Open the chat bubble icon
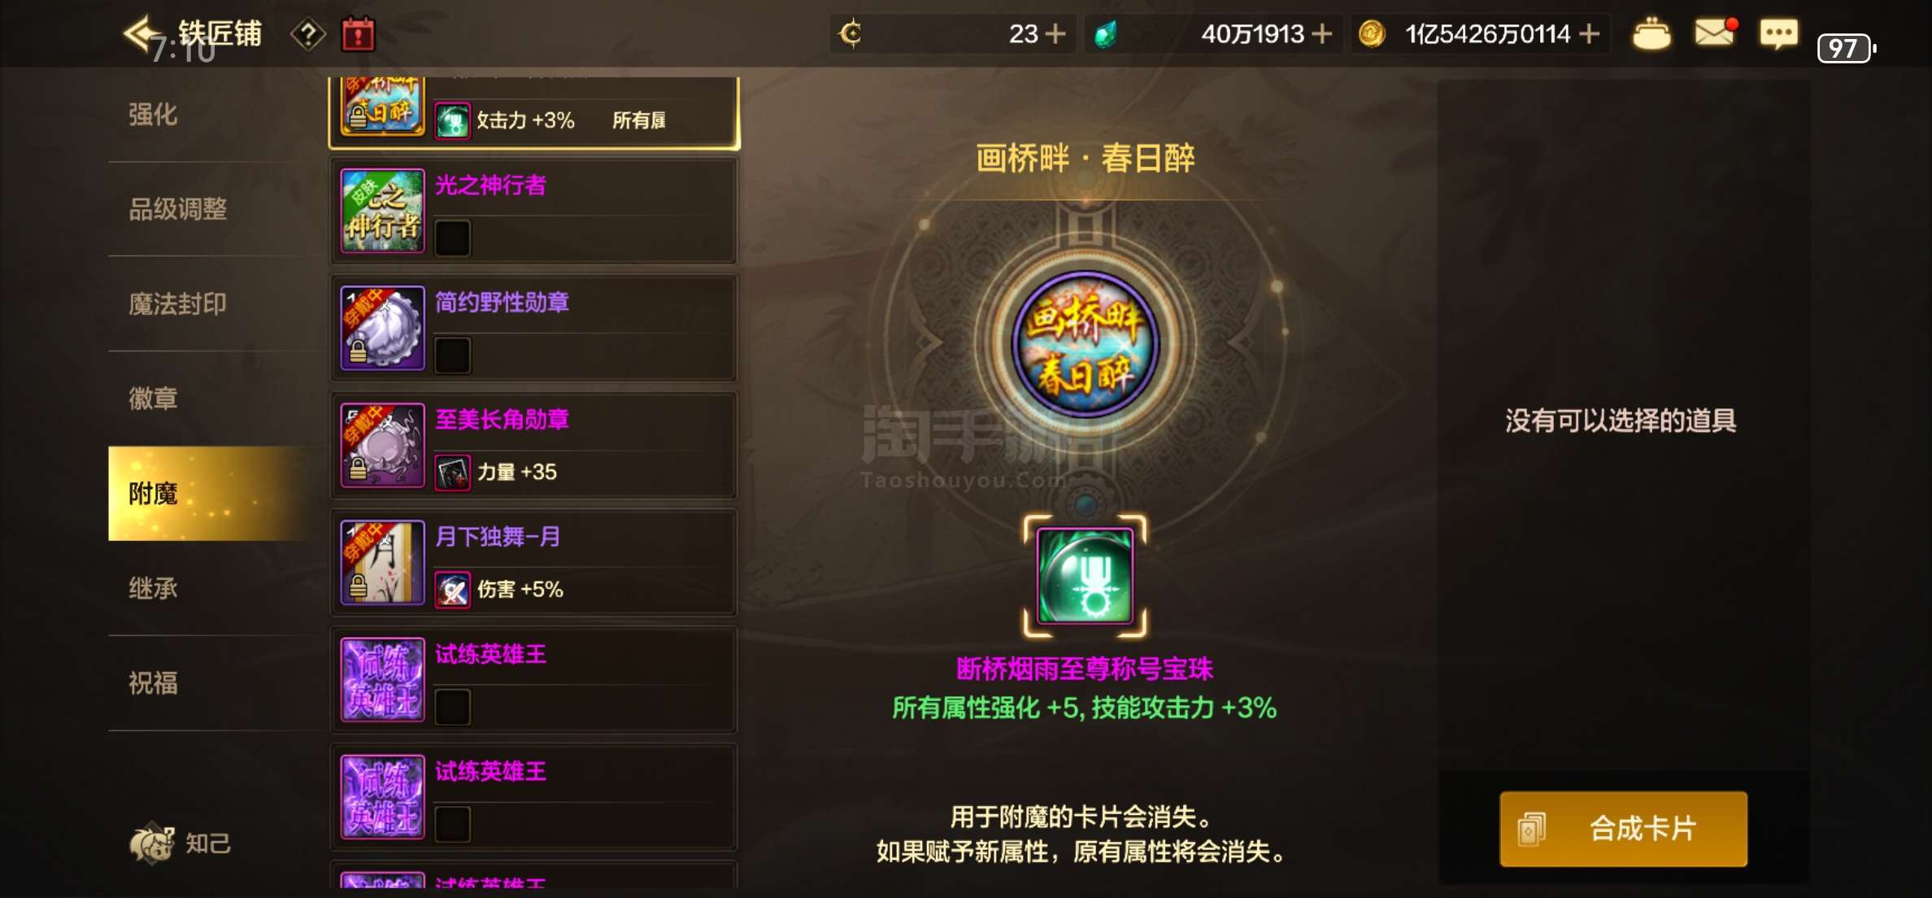The image size is (1932, 898). [x=1778, y=34]
